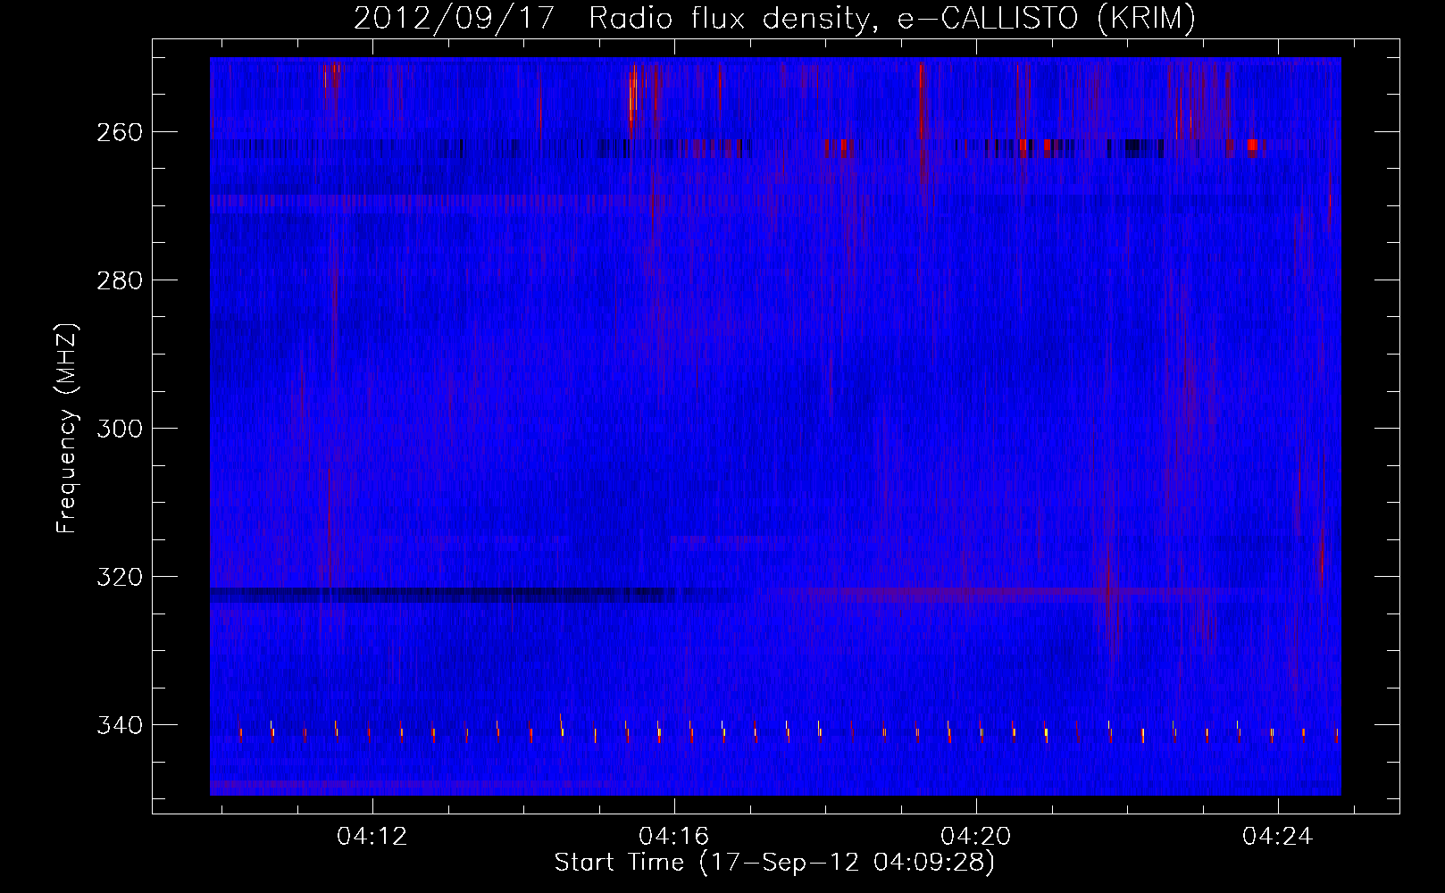
Task: Click the 280 frequency tick label
Action: coord(119,280)
